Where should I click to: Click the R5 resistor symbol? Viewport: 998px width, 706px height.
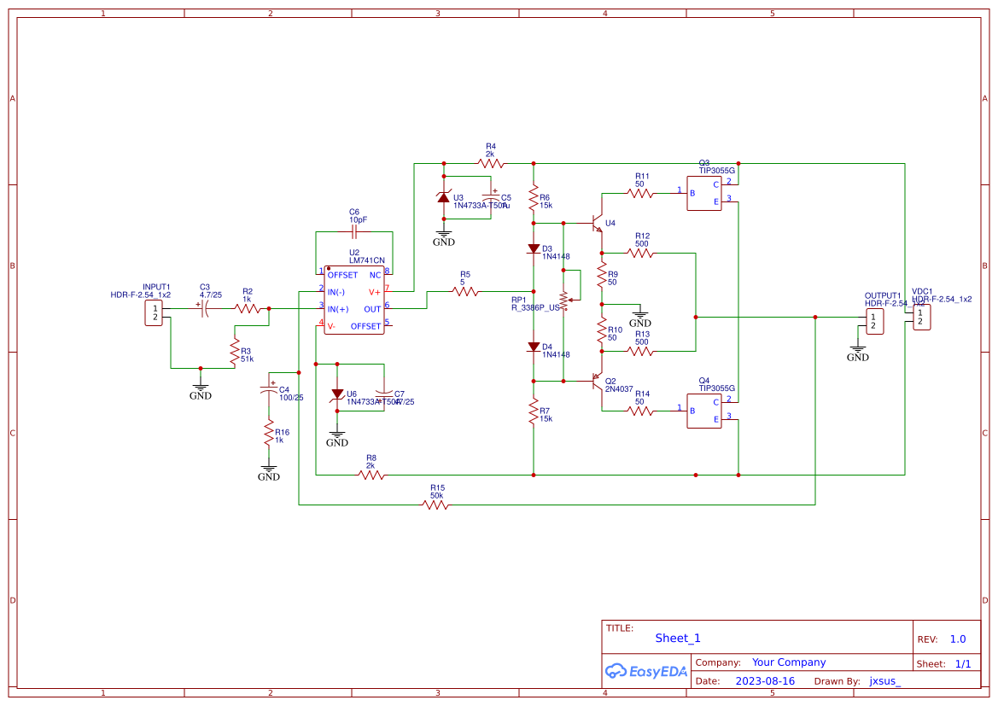pyautogui.click(x=465, y=292)
